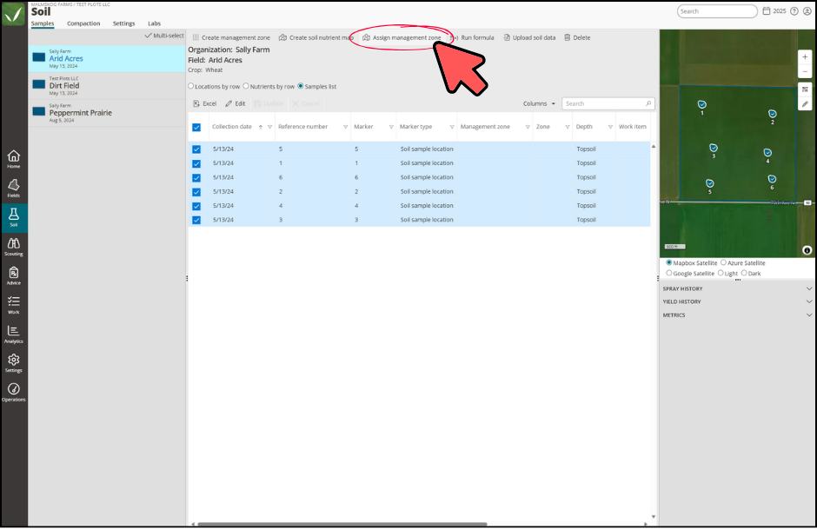Image resolution: width=817 pixels, height=530 pixels.
Task: Switch to the Samples tab
Action: click(x=43, y=23)
